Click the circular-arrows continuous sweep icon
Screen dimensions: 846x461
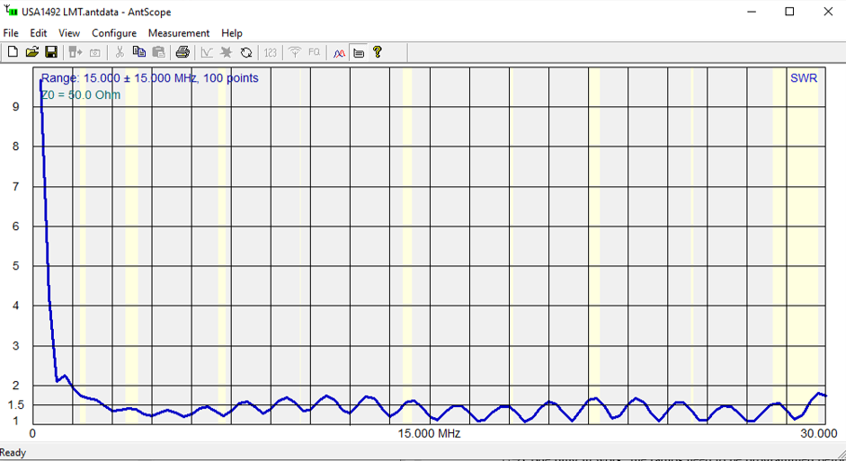[x=246, y=52]
